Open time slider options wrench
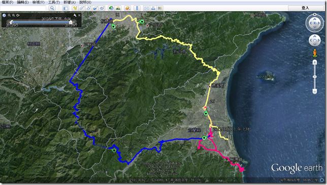327x185 pixels. pos(75,15)
